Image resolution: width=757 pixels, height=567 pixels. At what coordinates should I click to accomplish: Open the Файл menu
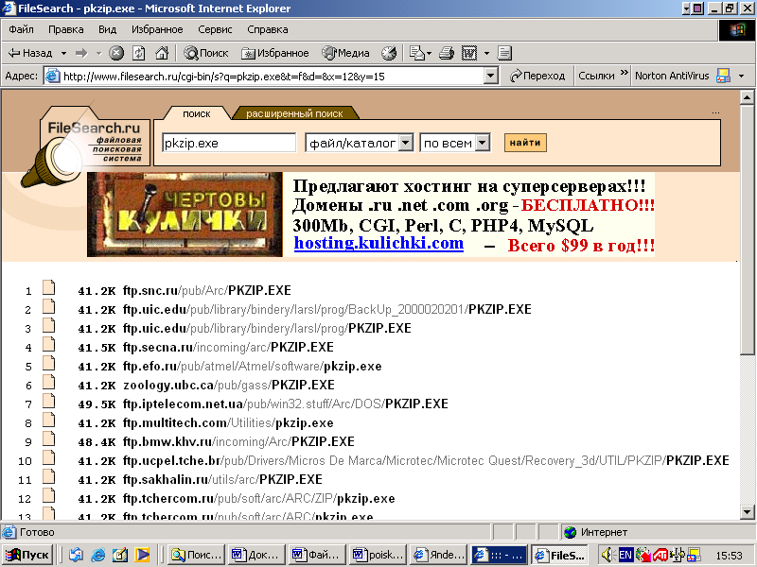(21, 29)
